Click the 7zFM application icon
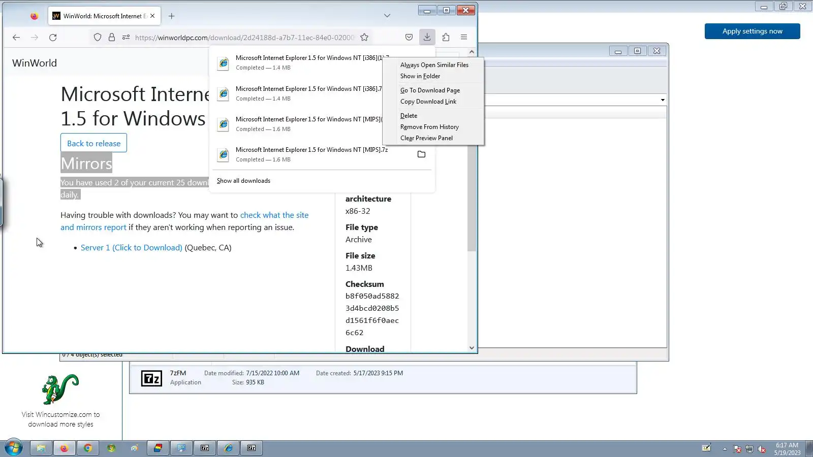 coord(151,378)
